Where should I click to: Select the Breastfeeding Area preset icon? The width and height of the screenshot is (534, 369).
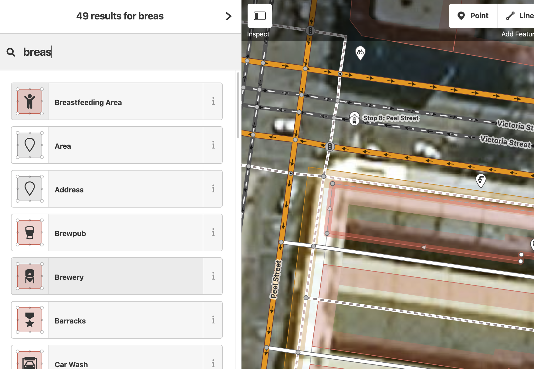[30, 101]
